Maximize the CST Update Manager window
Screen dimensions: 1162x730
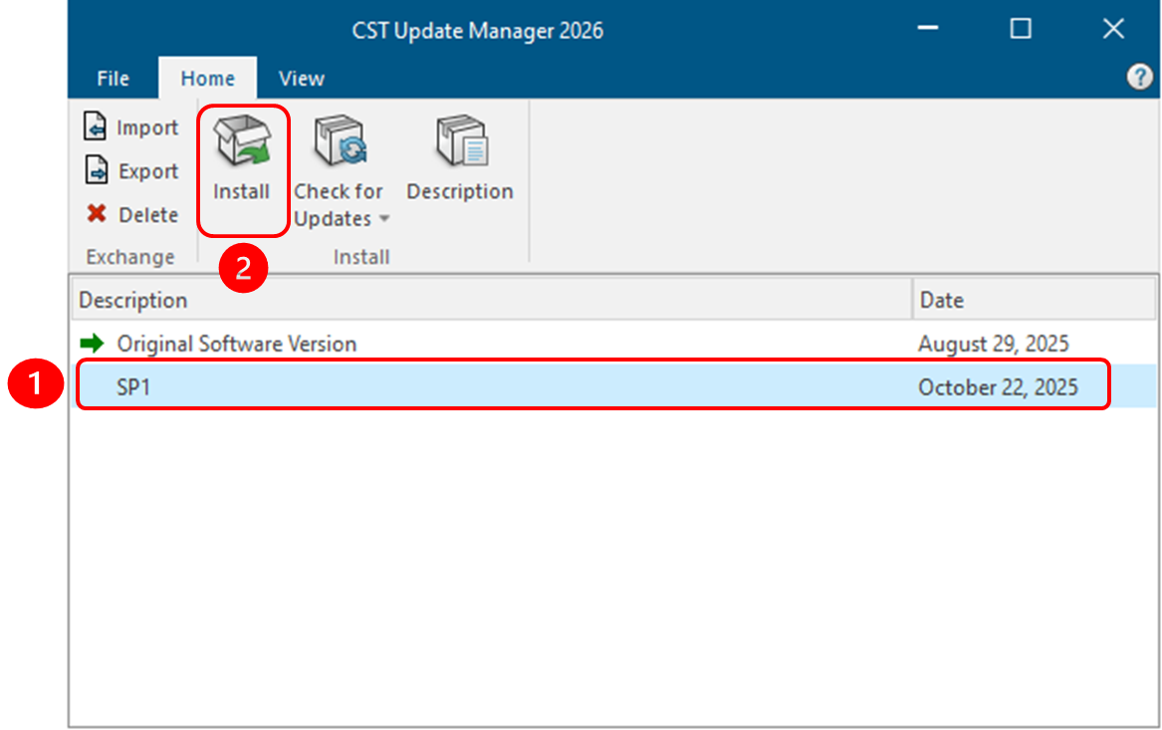point(1021,30)
